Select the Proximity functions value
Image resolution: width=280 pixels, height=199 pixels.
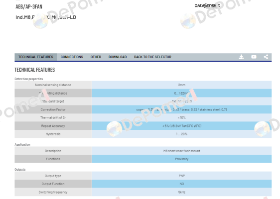pyautogui.click(x=182, y=159)
